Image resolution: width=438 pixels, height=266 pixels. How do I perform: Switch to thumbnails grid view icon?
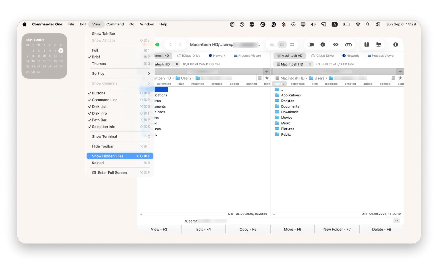pyautogui.click(x=292, y=45)
